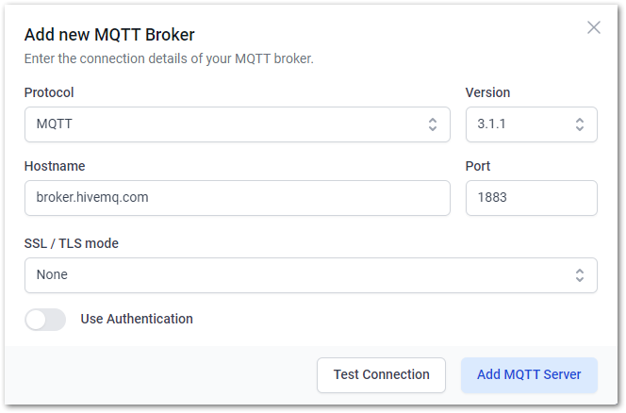This screenshot has height=413, width=626.
Task: Click the Protocol field label
Action: (49, 92)
